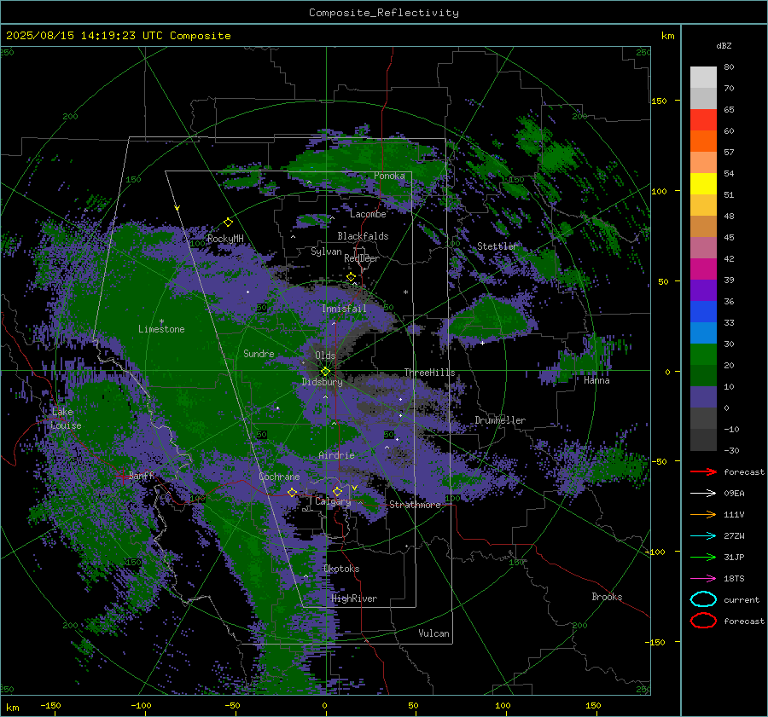Image resolution: width=768 pixels, height=717 pixels.
Task: Click the Lacombe label
Action: tap(368, 214)
